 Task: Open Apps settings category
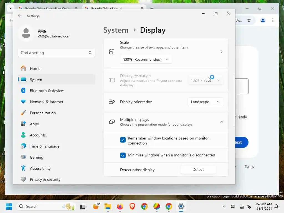[x=57, y=124]
